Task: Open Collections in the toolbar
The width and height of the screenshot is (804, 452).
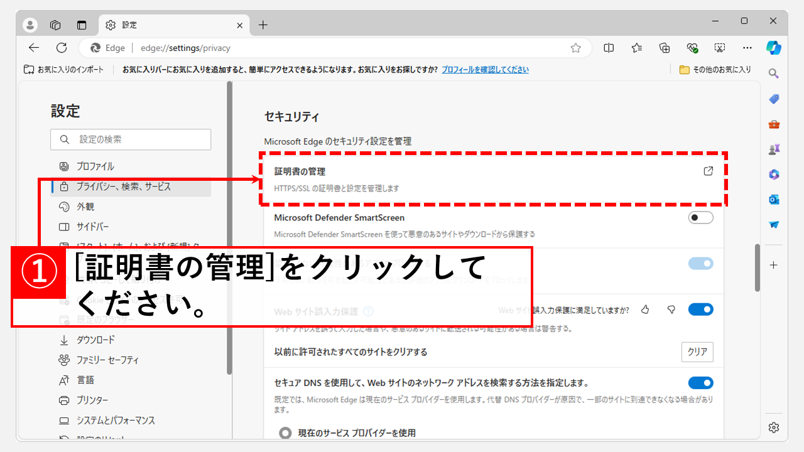Action: click(664, 48)
